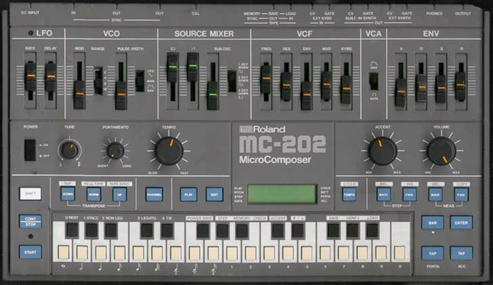Click the VOLUME knob

pyautogui.click(x=442, y=151)
